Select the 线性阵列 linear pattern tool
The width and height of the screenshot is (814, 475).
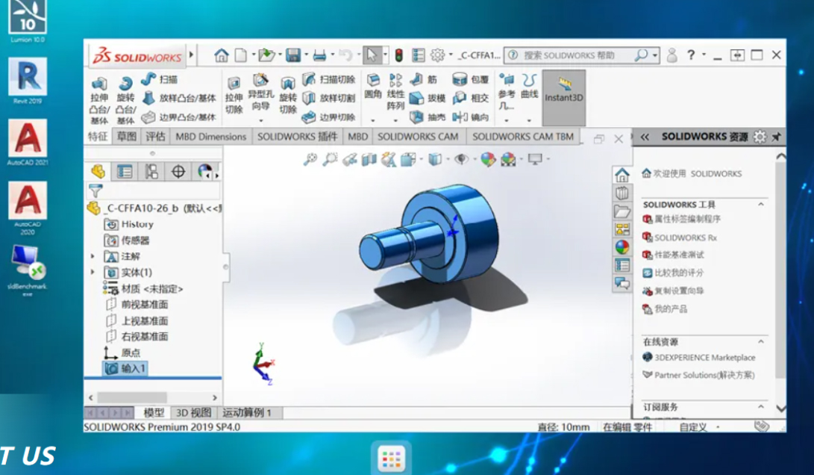click(395, 91)
